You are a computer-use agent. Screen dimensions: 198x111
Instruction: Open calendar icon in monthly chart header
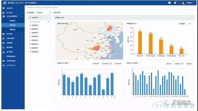(111, 64)
